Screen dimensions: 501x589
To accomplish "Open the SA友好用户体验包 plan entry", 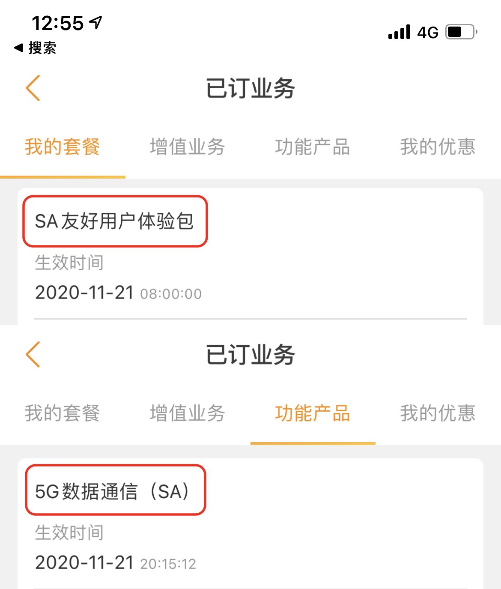I will (x=115, y=221).
